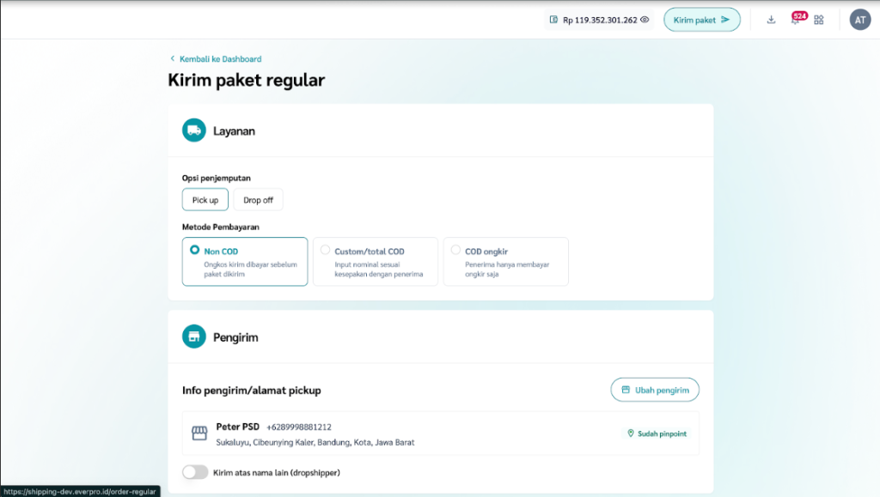Select the Pick up option
880x497 pixels.
pos(205,200)
